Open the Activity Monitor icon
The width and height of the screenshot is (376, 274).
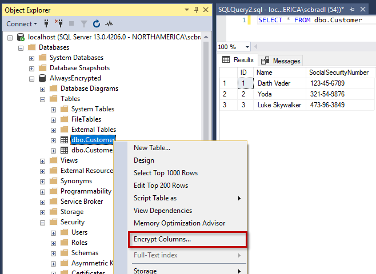tap(109, 24)
